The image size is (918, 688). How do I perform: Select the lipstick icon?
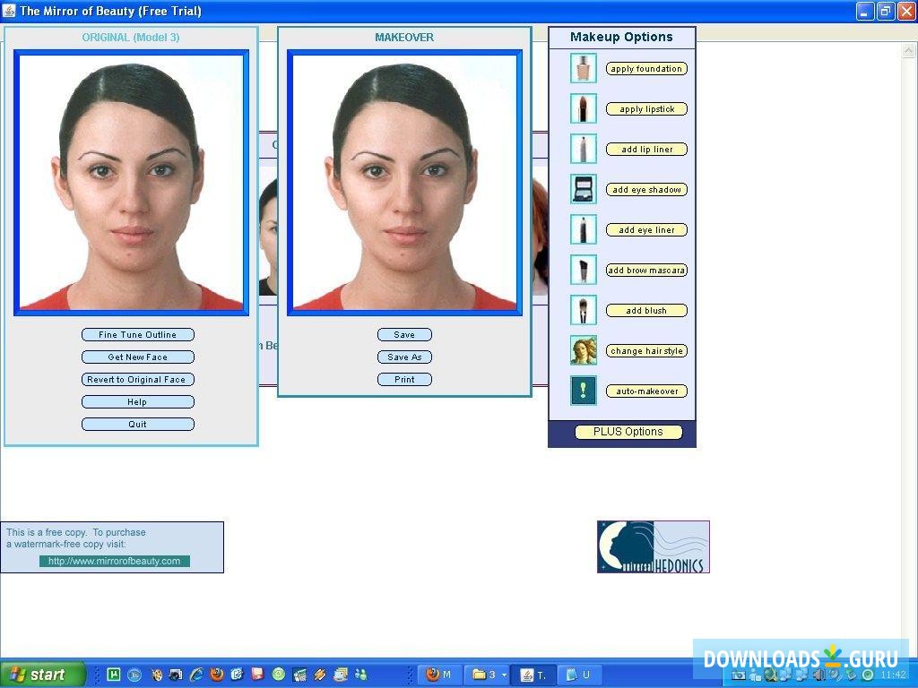[583, 108]
